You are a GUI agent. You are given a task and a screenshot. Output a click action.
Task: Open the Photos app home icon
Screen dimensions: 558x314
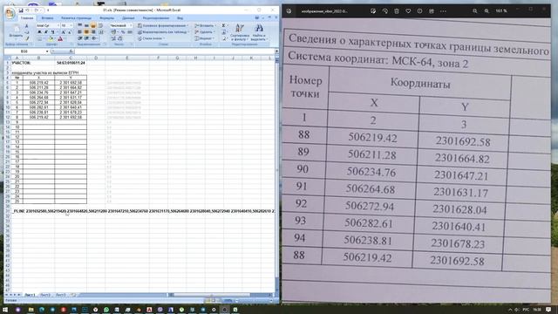[x=289, y=11]
